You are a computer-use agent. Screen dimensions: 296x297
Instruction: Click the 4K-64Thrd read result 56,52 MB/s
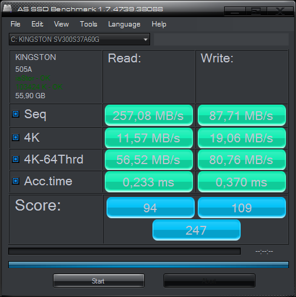click(149, 160)
